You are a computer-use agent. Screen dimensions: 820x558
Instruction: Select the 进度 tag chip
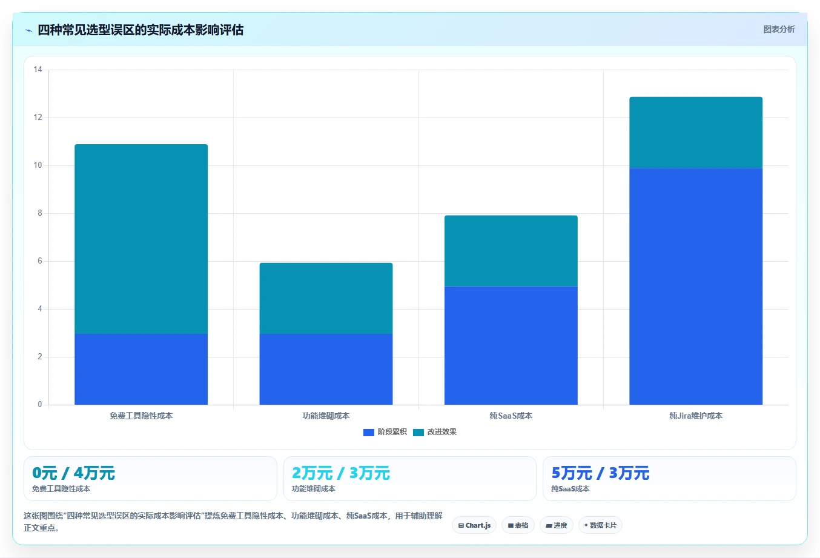[557, 525]
